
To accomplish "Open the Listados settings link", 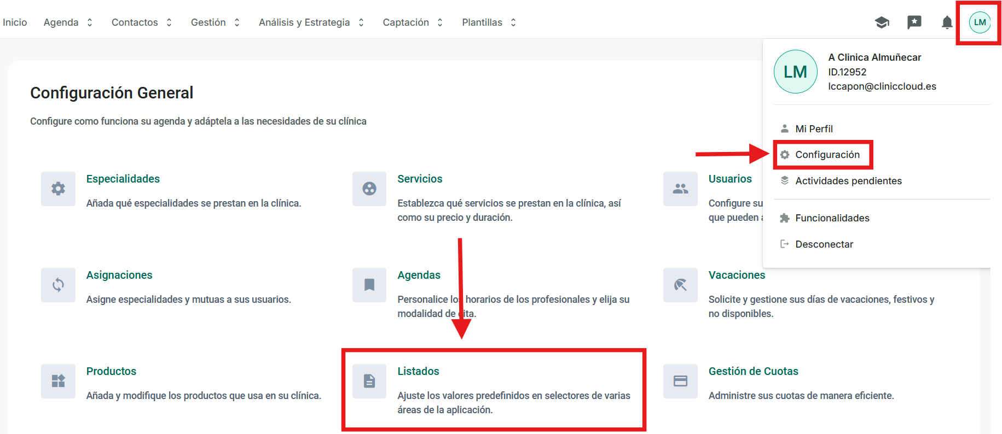I will 418,371.
